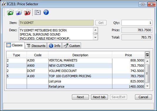The image size is (157, 111).
Task: Click the Total field showing 783.75
Action: pyautogui.click(x=137, y=37)
